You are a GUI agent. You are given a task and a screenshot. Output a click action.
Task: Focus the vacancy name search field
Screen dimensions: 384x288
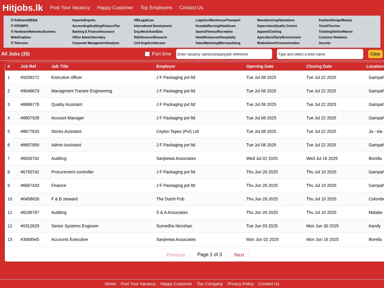224,54
